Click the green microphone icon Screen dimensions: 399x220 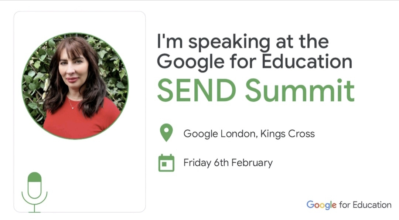click(34, 191)
